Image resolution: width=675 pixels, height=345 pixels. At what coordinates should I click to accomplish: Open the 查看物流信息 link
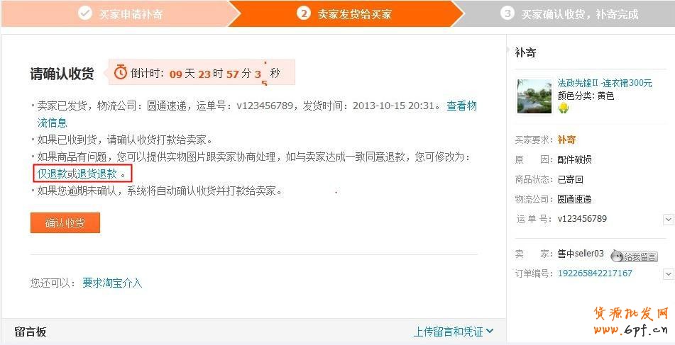click(x=257, y=114)
